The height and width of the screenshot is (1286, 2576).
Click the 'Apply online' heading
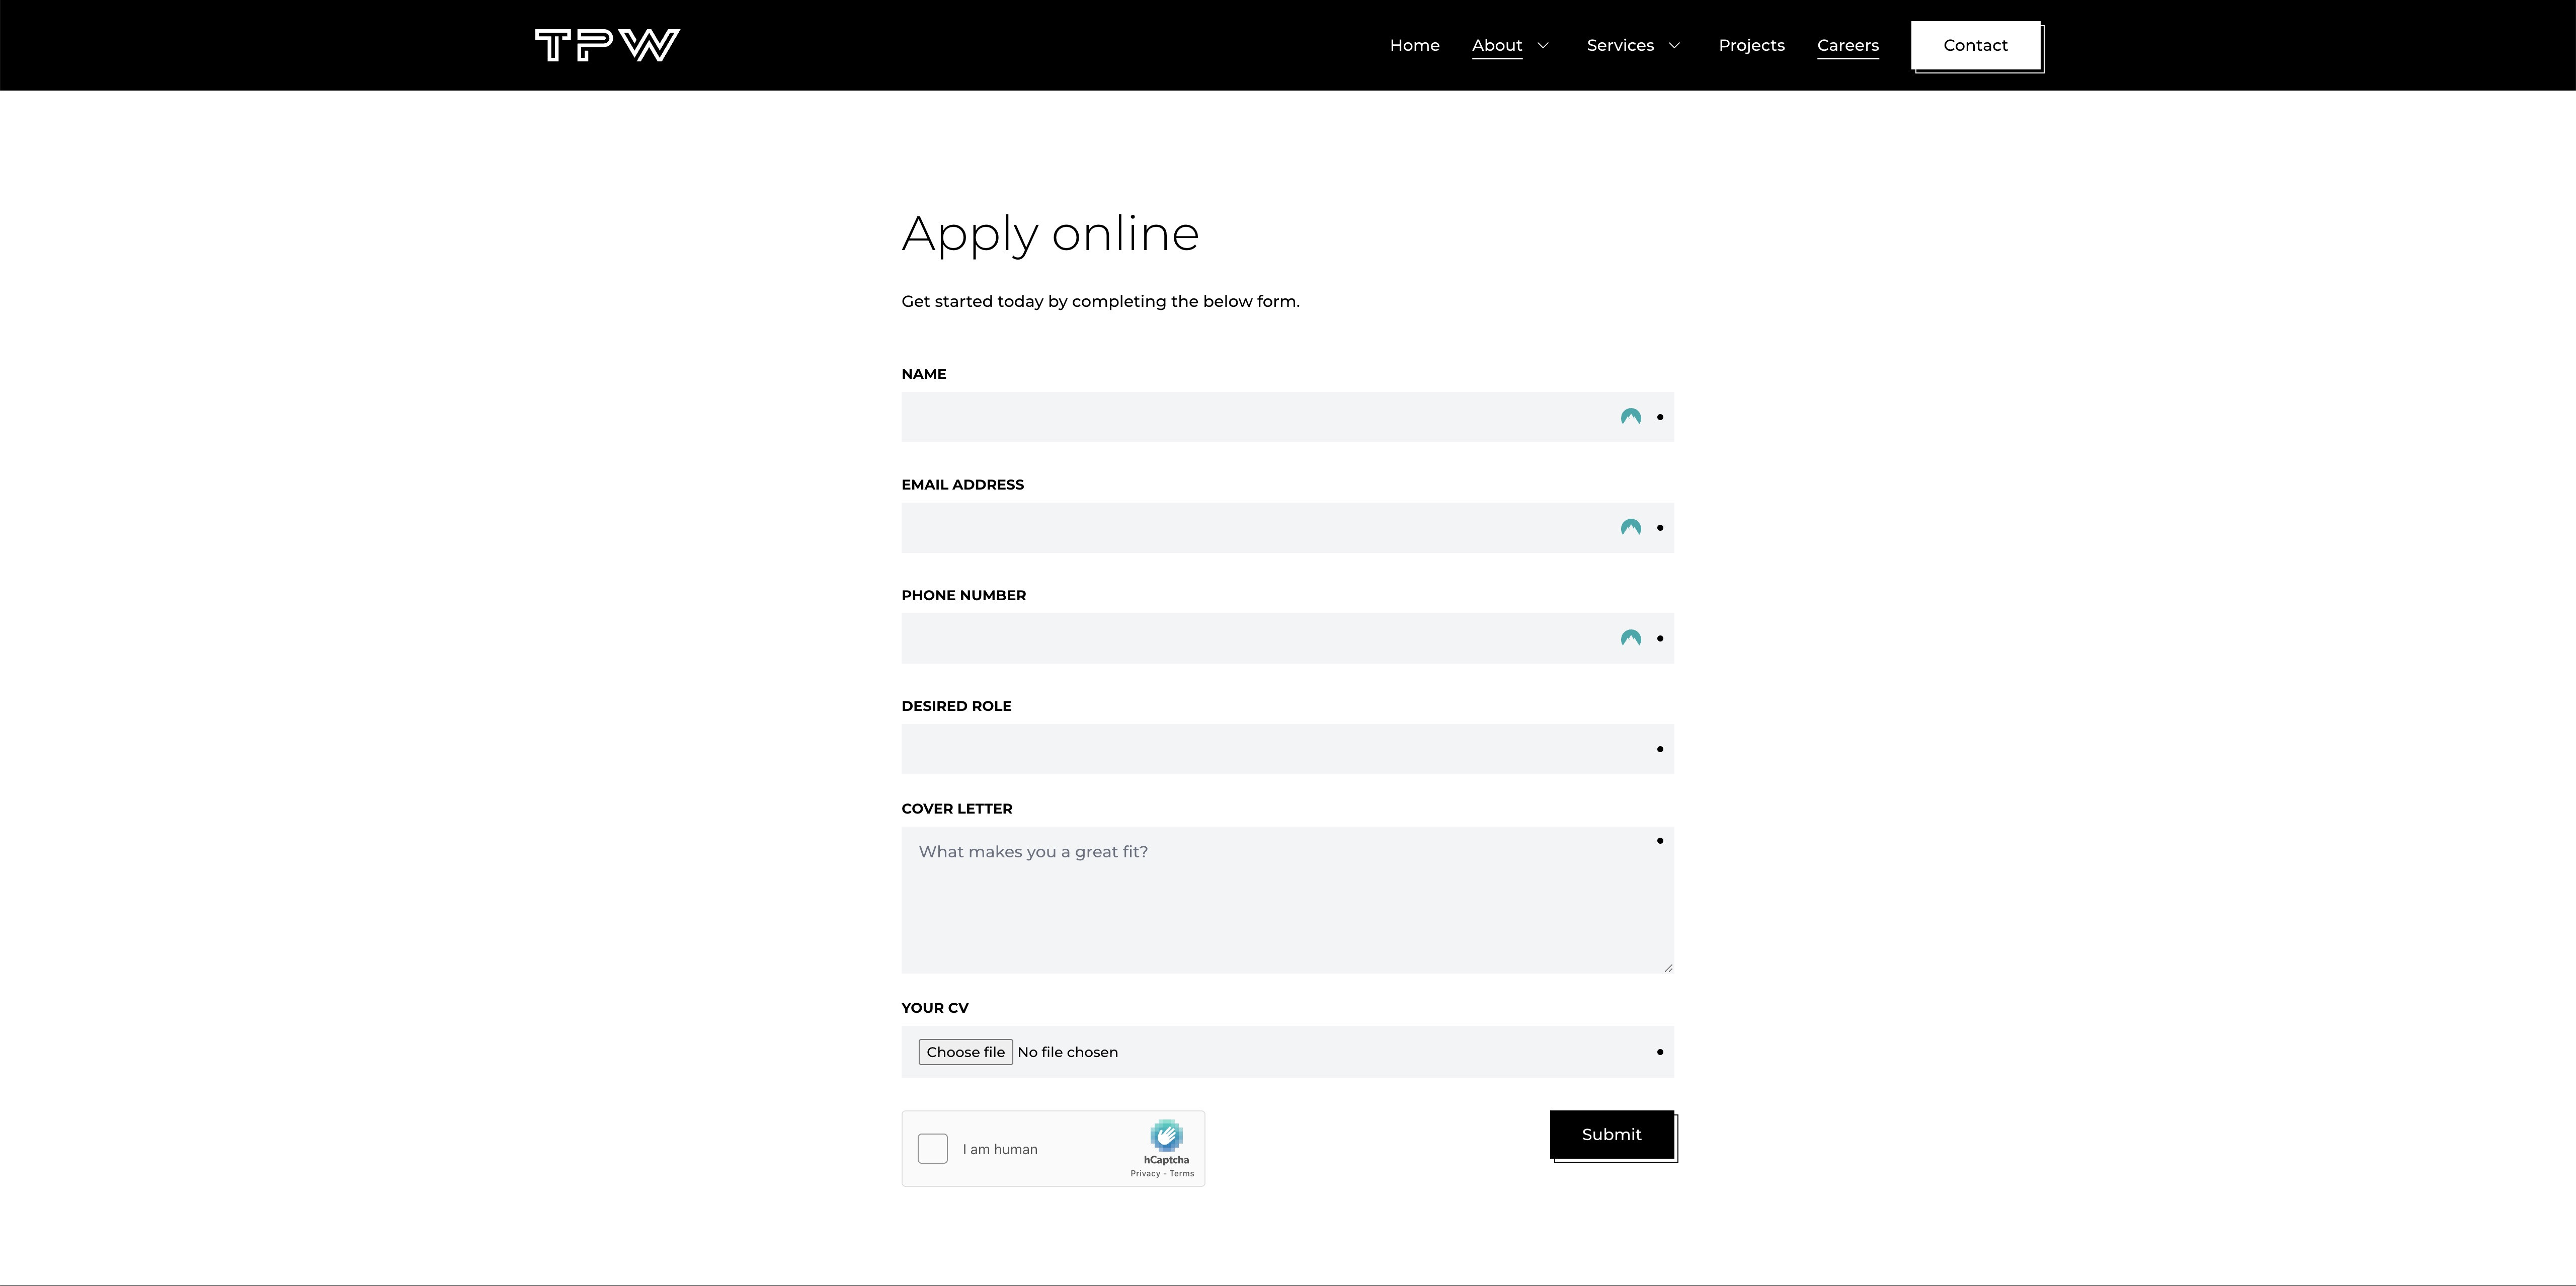1050,234
